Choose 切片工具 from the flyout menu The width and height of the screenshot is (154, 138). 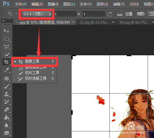[x=34, y=73]
